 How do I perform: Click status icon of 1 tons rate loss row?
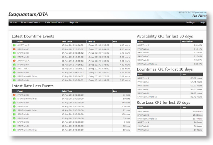point(14,122)
